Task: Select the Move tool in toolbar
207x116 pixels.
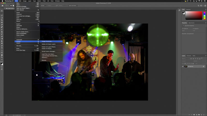Action: pyautogui.click(x=2, y=11)
